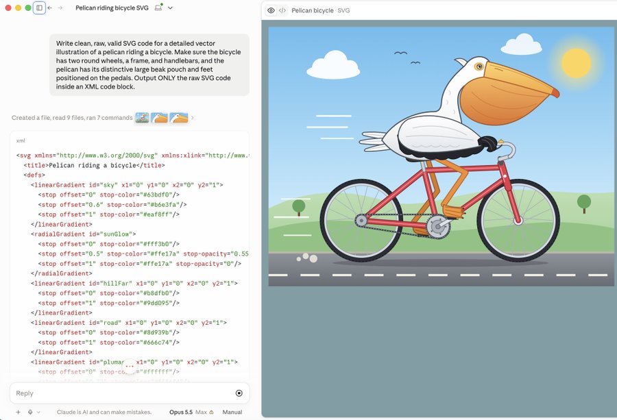Click the radialGradient id="sunGlow" code line
Screen dimensions: 617x420
pyautogui.click(x=83, y=234)
